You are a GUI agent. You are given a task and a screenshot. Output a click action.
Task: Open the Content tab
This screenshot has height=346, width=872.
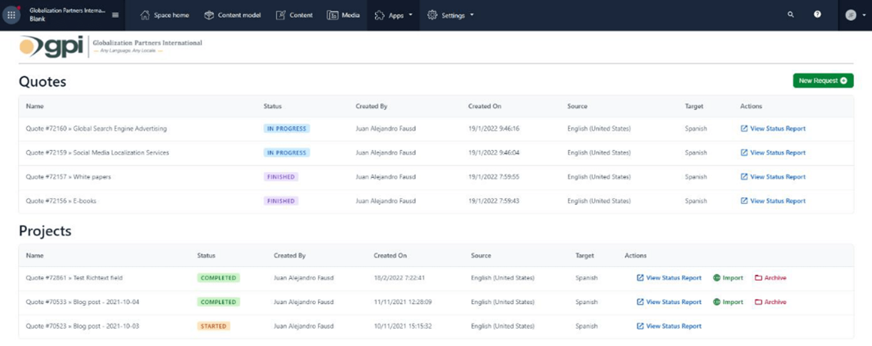click(294, 15)
